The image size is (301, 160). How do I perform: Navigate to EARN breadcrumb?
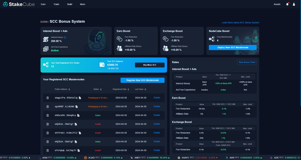click(x=44, y=22)
